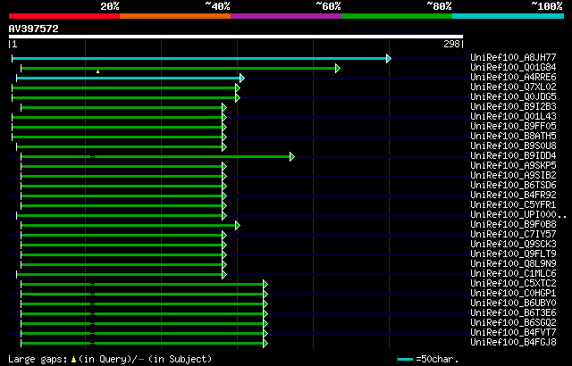This screenshot has width=572, height=366.
Task: Select the UniRef100_A9SIB2 label
Action: [x=513, y=176]
